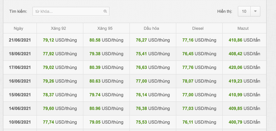Focus the keyword search input field
Viewport: 276px width, 131px height.
coord(68,11)
